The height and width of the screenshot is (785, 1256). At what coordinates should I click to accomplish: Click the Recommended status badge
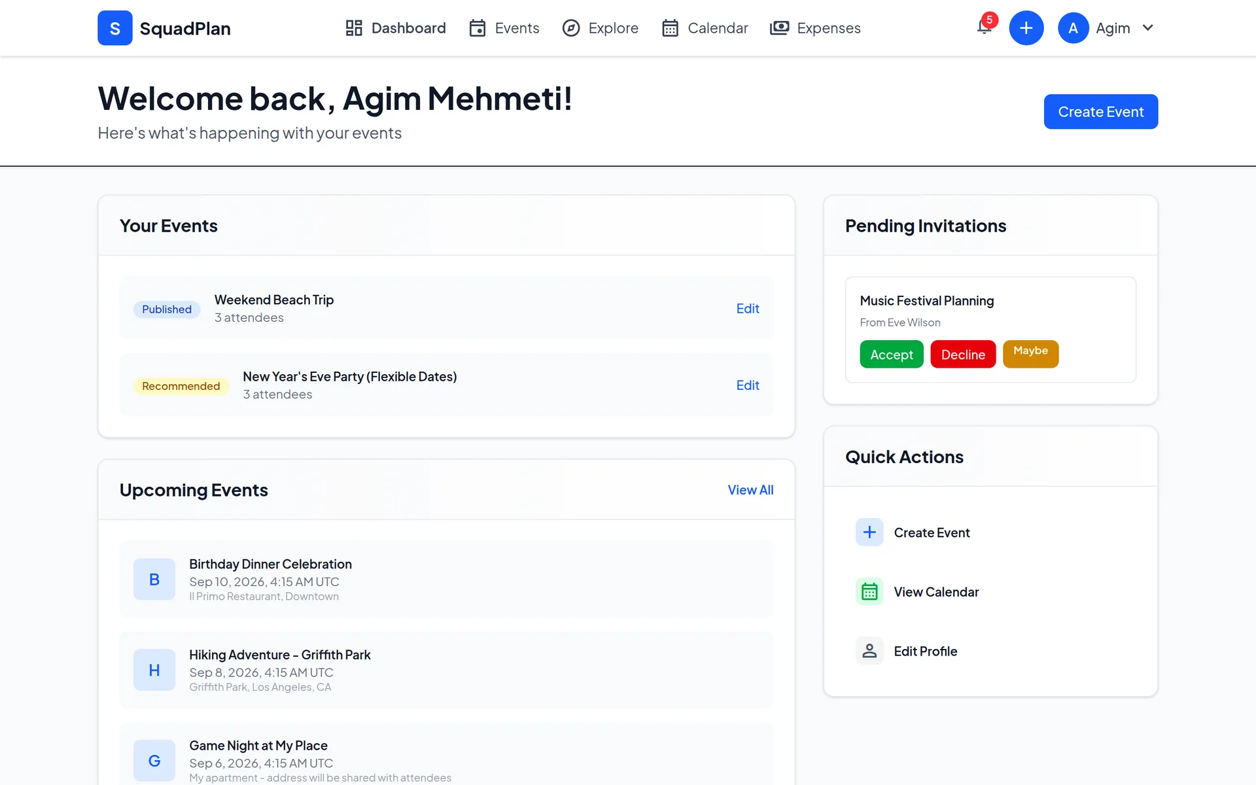[181, 386]
